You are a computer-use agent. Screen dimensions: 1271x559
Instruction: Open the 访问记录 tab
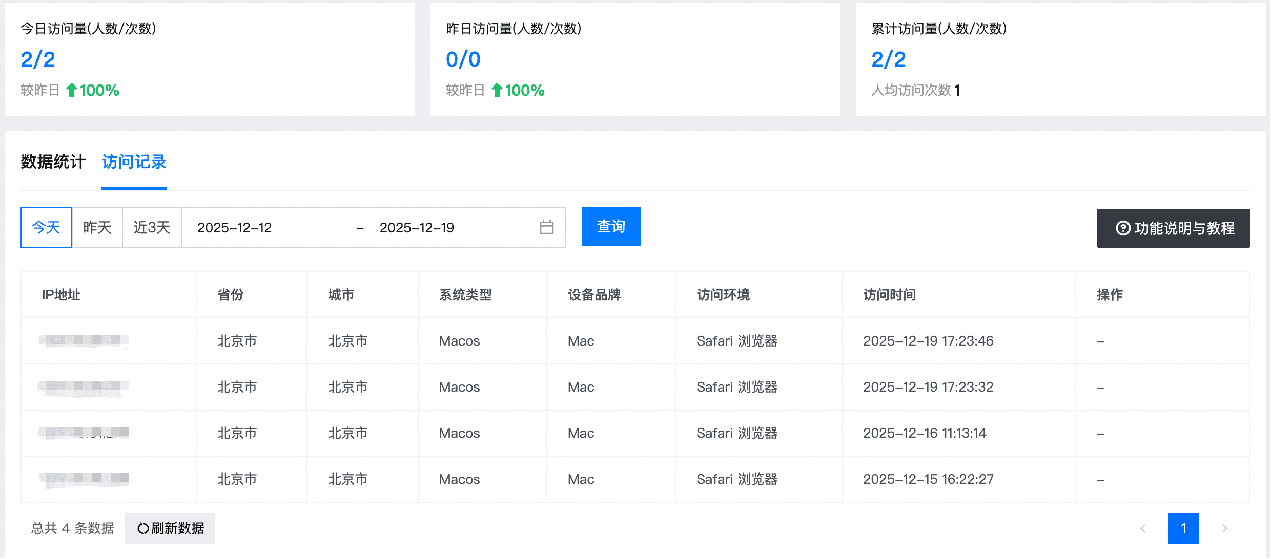tap(134, 162)
